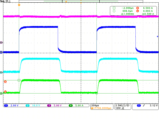Click the channel 2 ground marker
This screenshot has width=159, height=119.
pos(1,72)
